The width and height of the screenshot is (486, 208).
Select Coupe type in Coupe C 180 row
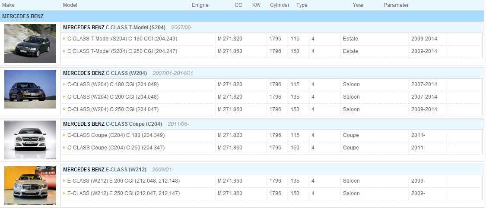point(351,135)
